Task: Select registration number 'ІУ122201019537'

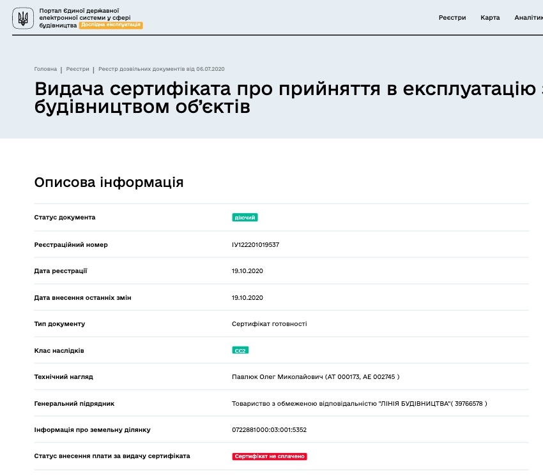Action: 256,244
